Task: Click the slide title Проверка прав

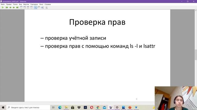Action: coord(97,22)
